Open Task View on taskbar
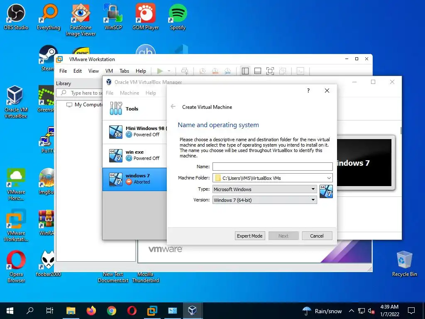The width and height of the screenshot is (425, 319). (50, 311)
